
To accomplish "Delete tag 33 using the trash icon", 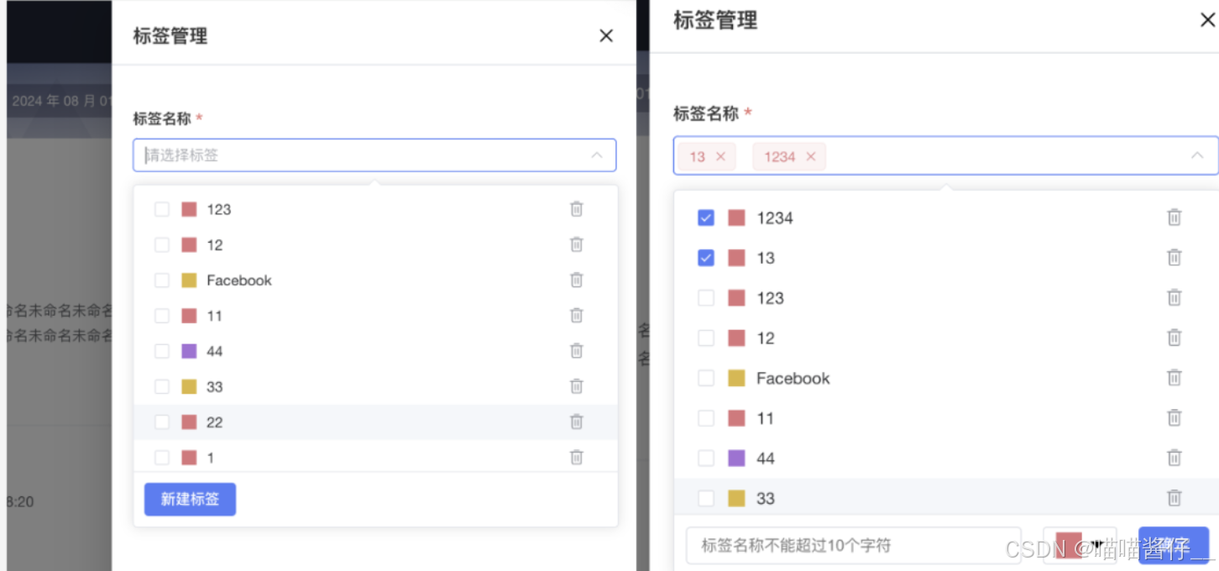I will tap(577, 386).
